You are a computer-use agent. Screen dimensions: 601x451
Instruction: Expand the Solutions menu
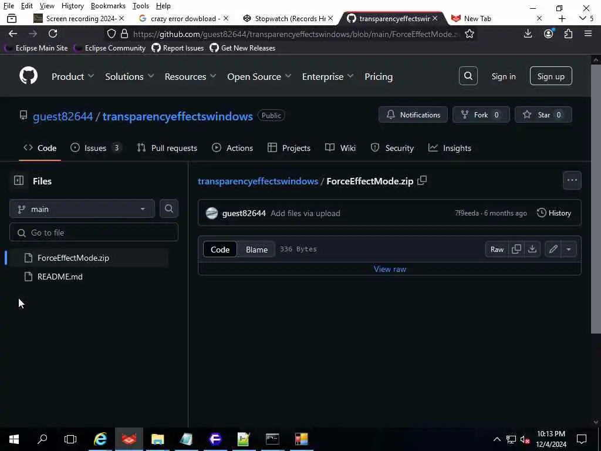click(130, 76)
